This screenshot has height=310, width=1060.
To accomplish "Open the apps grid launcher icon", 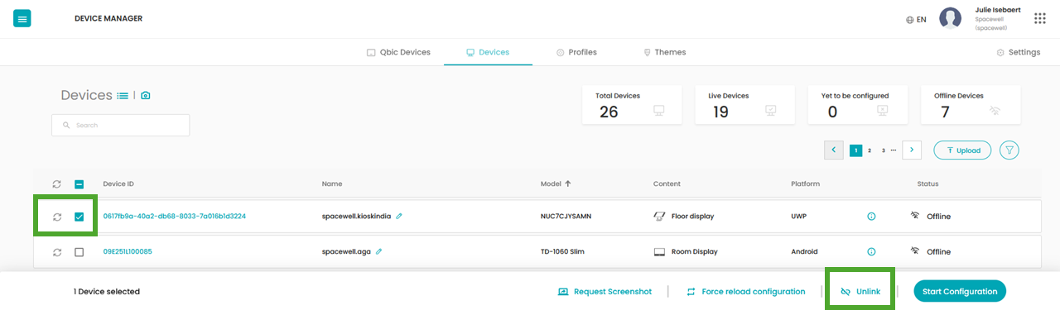I will click(1040, 19).
